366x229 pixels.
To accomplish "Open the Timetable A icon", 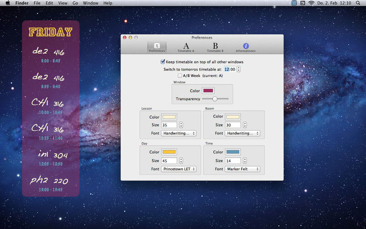I will (186, 46).
